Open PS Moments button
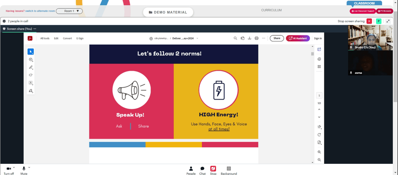This screenshot has width=398, height=175. pos(384,11)
